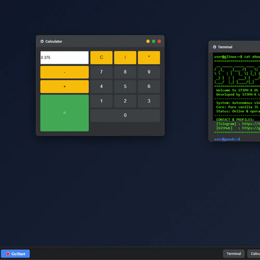Tap digit 4 on the calculator

[101, 86]
